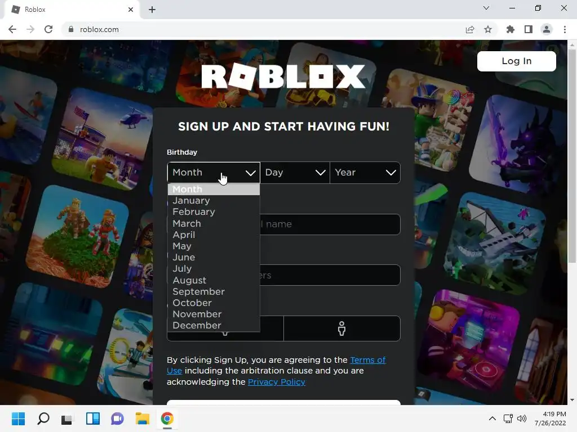Image resolution: width=577 pixels, height=432 pixels.
Task: Choose March from the list
Action: tap(214, 223)
